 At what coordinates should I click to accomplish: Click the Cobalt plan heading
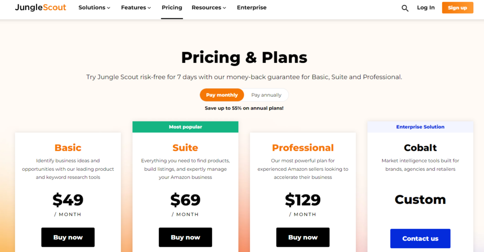[420, 148]
